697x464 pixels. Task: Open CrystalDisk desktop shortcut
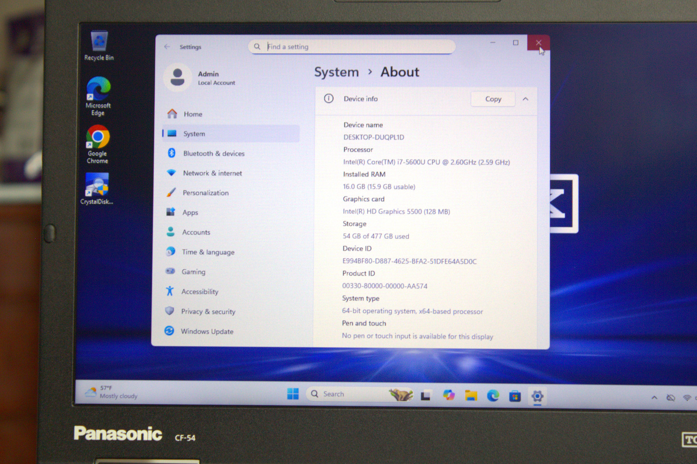(x=97, y=189)
